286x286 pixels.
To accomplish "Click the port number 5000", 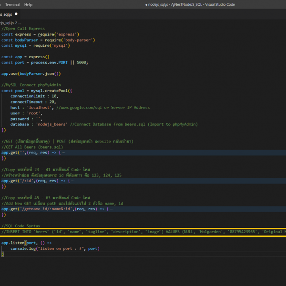I will pos(82,62).
